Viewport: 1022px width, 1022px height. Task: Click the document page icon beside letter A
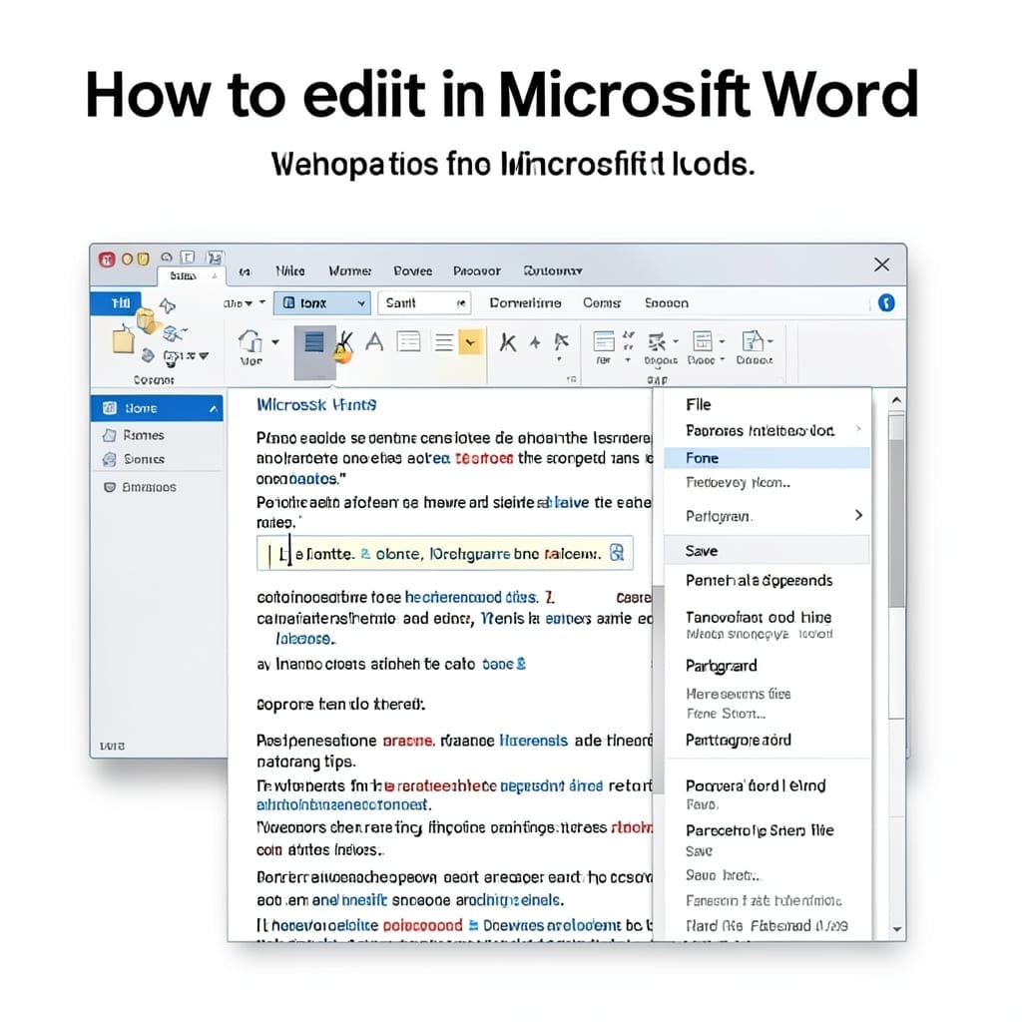pos(408,341)
